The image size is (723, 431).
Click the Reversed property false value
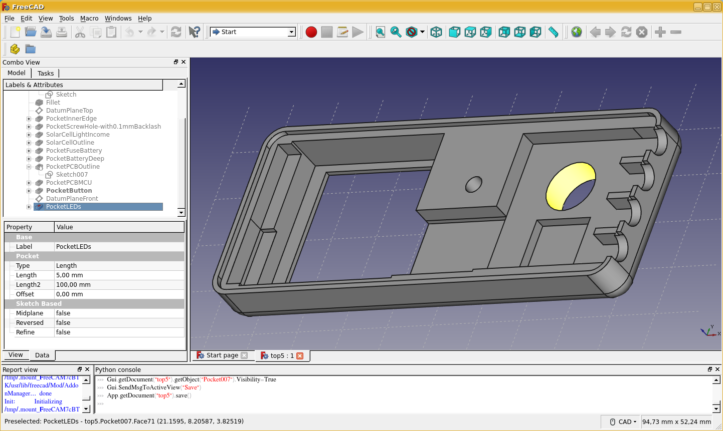point(63,323)
